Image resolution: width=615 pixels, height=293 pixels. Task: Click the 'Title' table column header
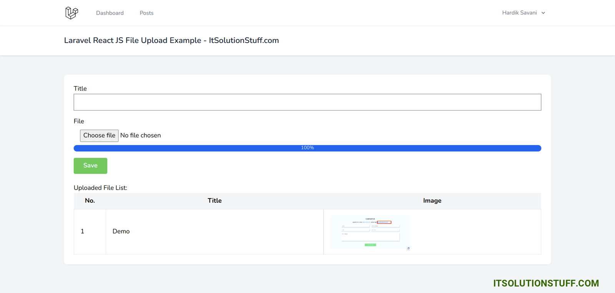tap(214, 201)
